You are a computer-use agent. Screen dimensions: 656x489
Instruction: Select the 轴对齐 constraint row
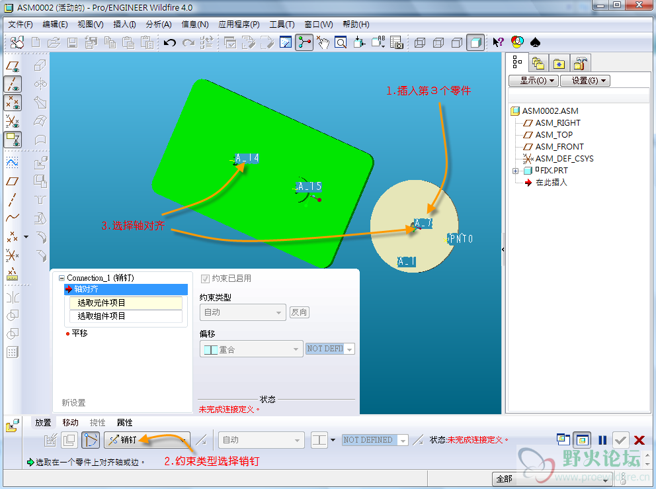point(126,289)
